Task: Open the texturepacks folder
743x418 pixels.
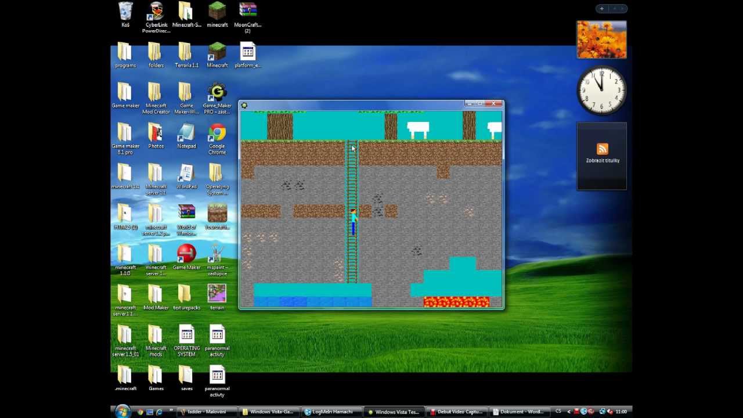Action: tap(186, 297)
